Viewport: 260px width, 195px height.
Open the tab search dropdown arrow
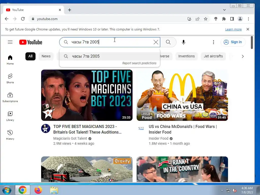click(224, 10)
